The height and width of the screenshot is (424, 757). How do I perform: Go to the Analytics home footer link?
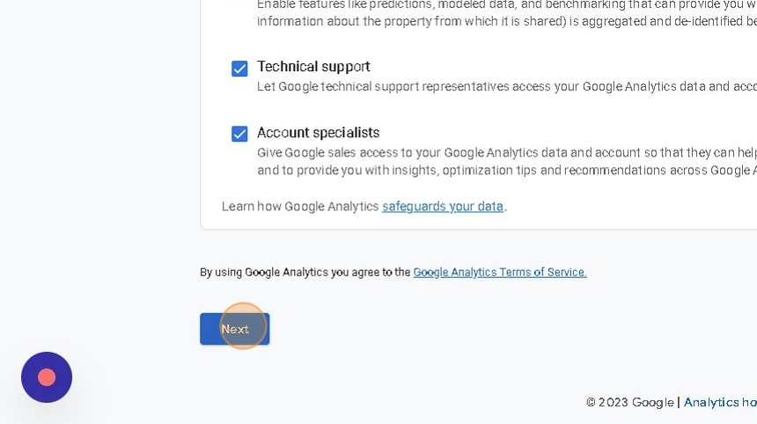[x=720, y=402]
